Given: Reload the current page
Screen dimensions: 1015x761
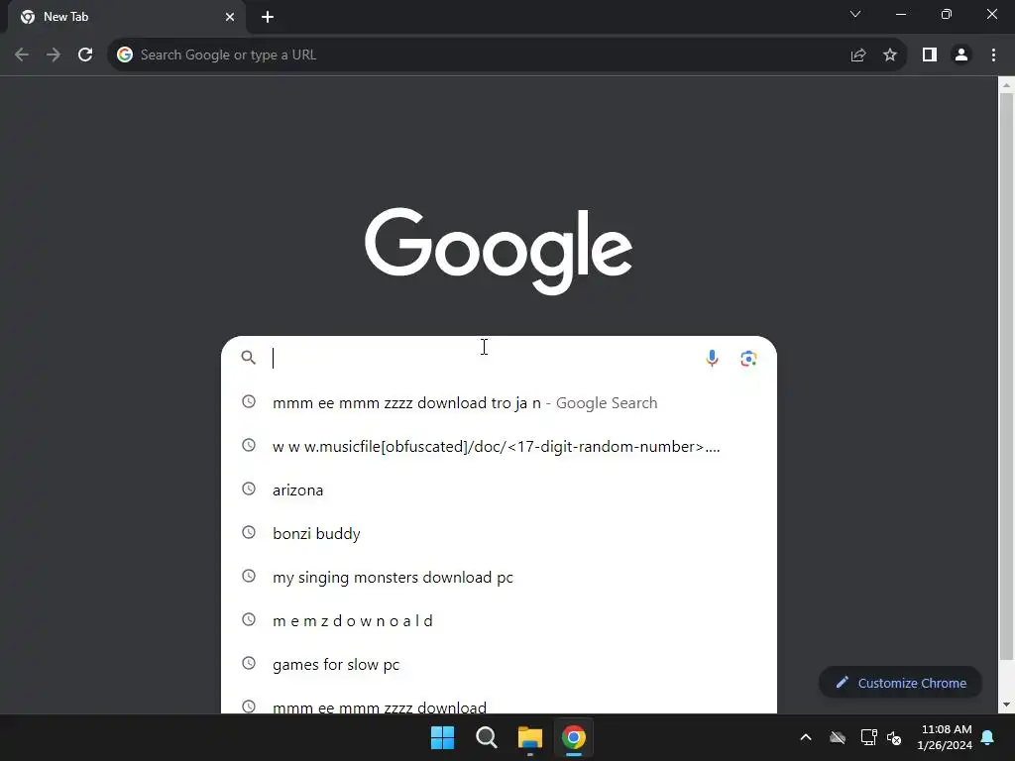Looking at the screenshot, I should [85, 55].
